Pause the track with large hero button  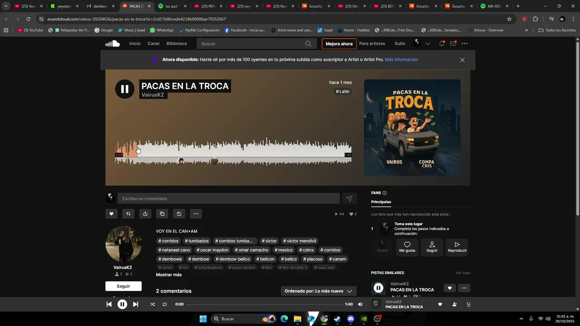point(125,89)
